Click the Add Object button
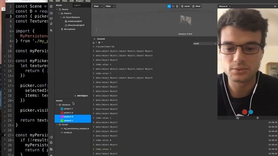 tap(81, 96)
